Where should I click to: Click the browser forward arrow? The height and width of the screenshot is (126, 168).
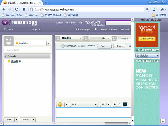[10, 9]
